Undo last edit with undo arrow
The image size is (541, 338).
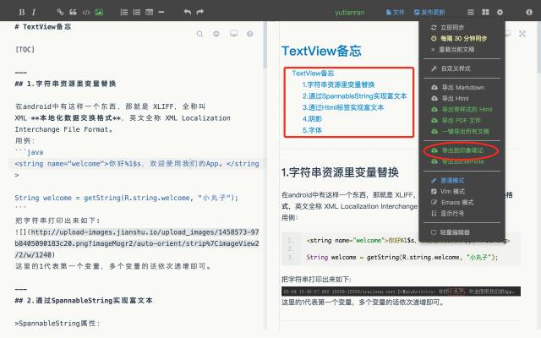(x=188, y=13)
